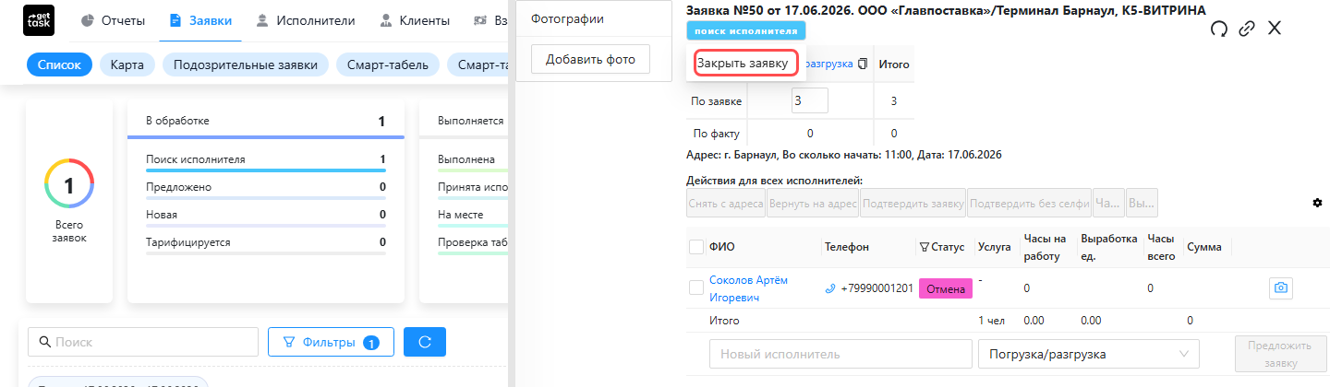Click Добавить фото button

click(x=590, y=59)
